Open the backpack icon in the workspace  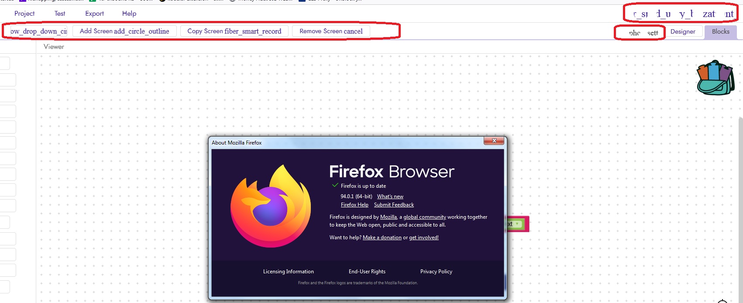click(715, 78)
